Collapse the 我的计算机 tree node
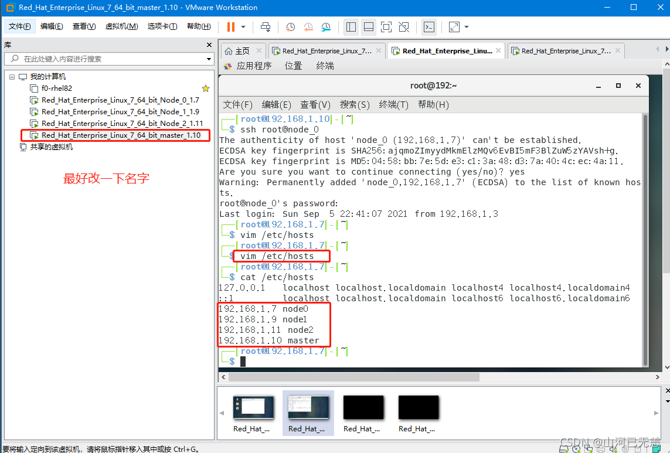Viewport: 670px width, 453px height. click(x=12, y=77)
